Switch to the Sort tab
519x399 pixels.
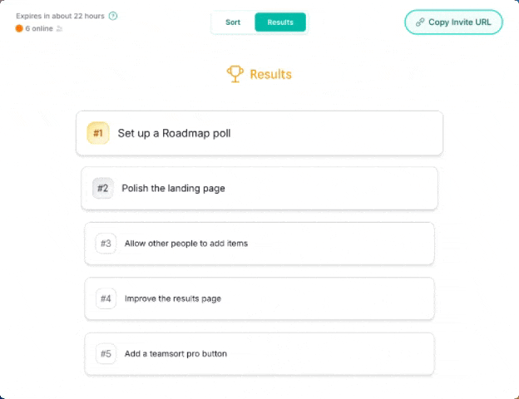pyautogui.click(x=233, y=22)
